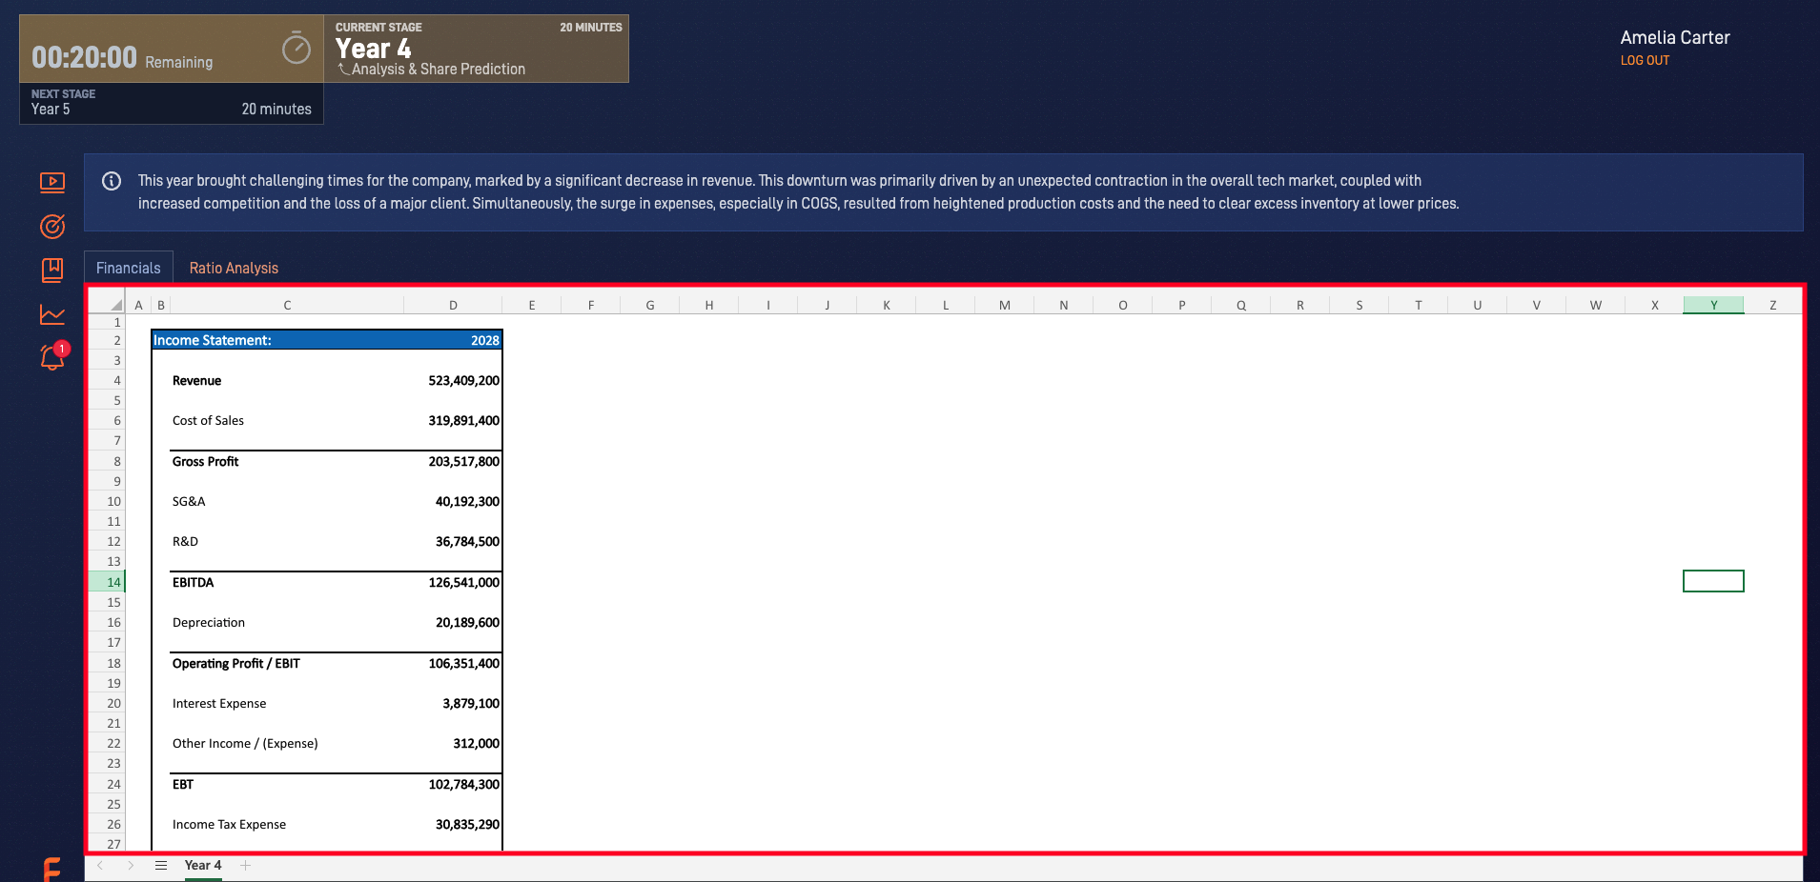Go to previous sheet arrow
Screen dimensions: 1820x882
[100, 866]
